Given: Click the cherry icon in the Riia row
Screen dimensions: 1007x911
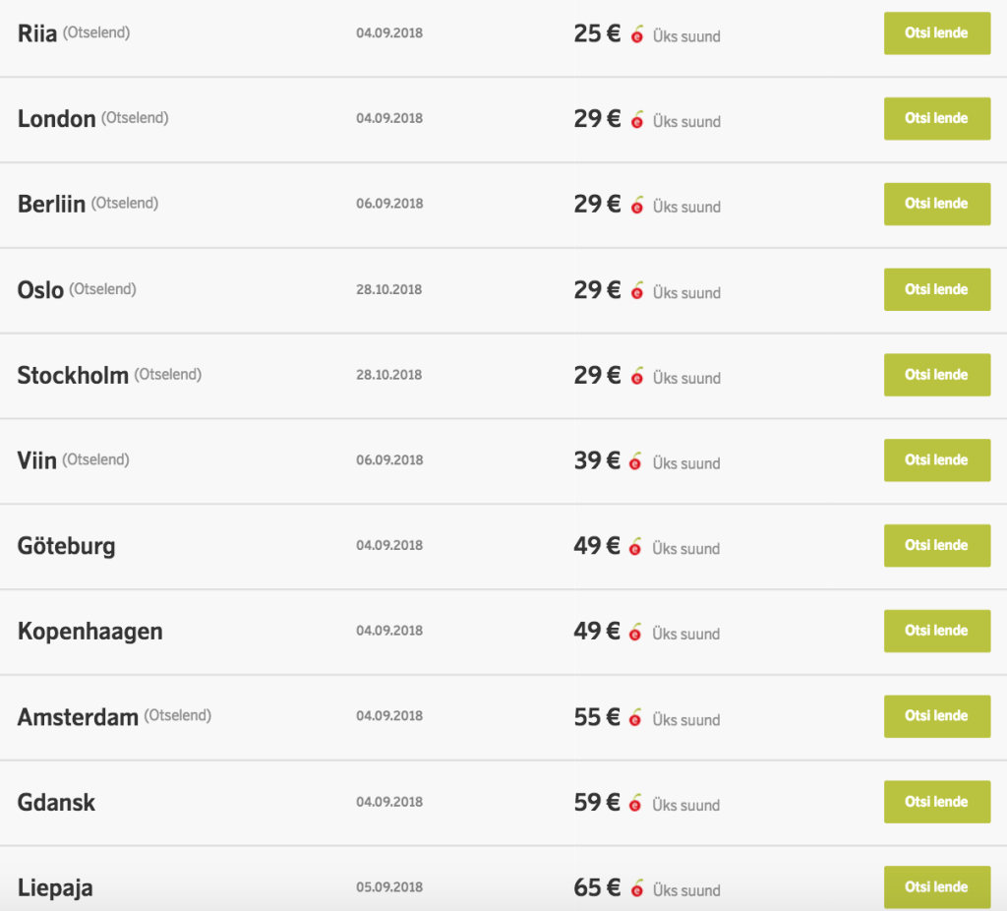Looking at the screenshot, I should point(637,35).
